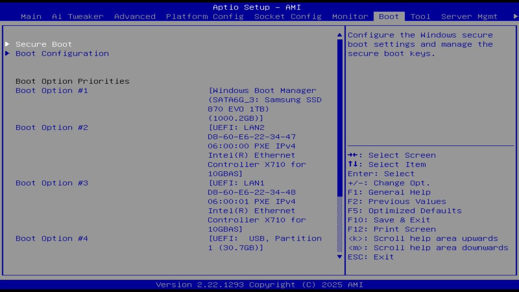
Task: Open the Platform Config tab
Action: click(x=204, y=16)
